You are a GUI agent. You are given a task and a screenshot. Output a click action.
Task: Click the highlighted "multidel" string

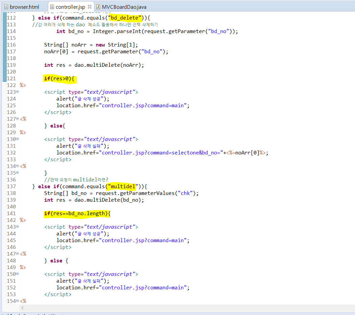123,187
